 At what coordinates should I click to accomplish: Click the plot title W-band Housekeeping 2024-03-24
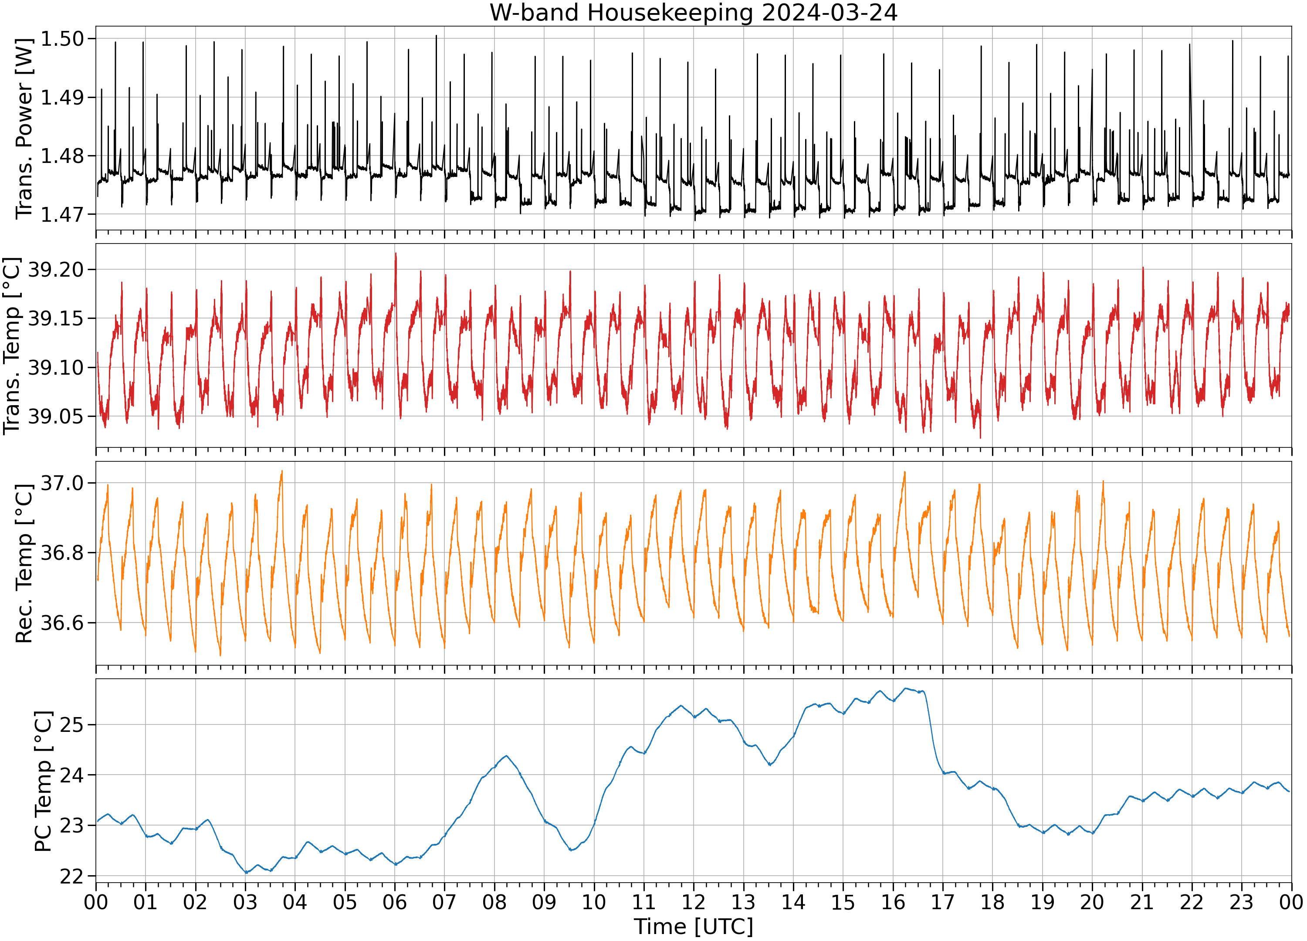[693, 13]
